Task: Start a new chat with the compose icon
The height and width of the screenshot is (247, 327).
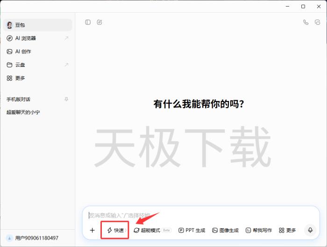Action: [100, 22]
